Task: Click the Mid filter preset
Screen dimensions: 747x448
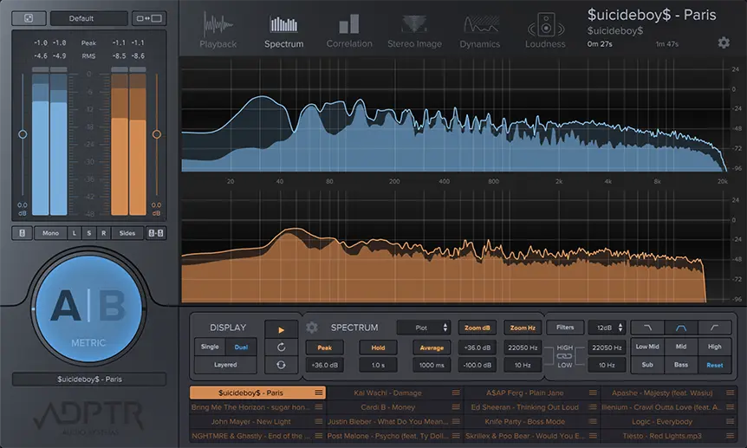Action: click(x=681, y=347)
